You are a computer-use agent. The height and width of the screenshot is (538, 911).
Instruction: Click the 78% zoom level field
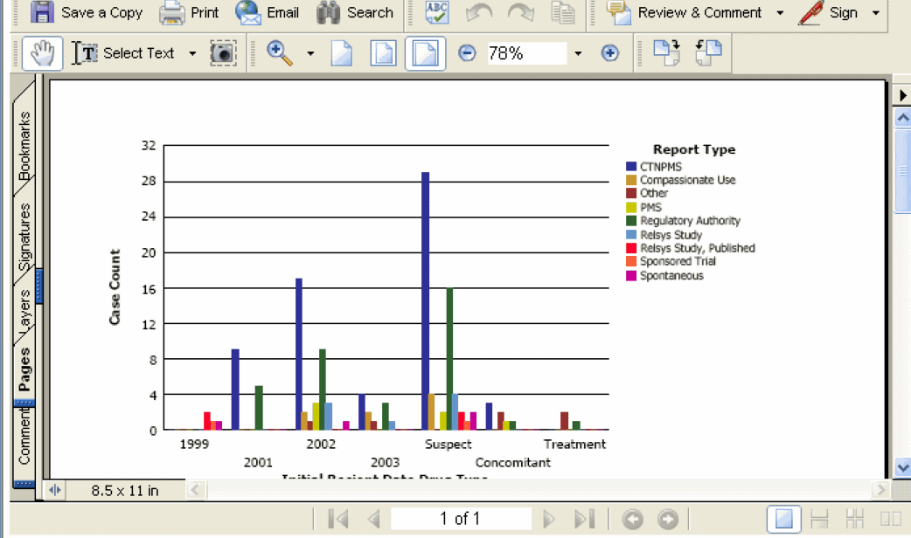click(525, 53)
